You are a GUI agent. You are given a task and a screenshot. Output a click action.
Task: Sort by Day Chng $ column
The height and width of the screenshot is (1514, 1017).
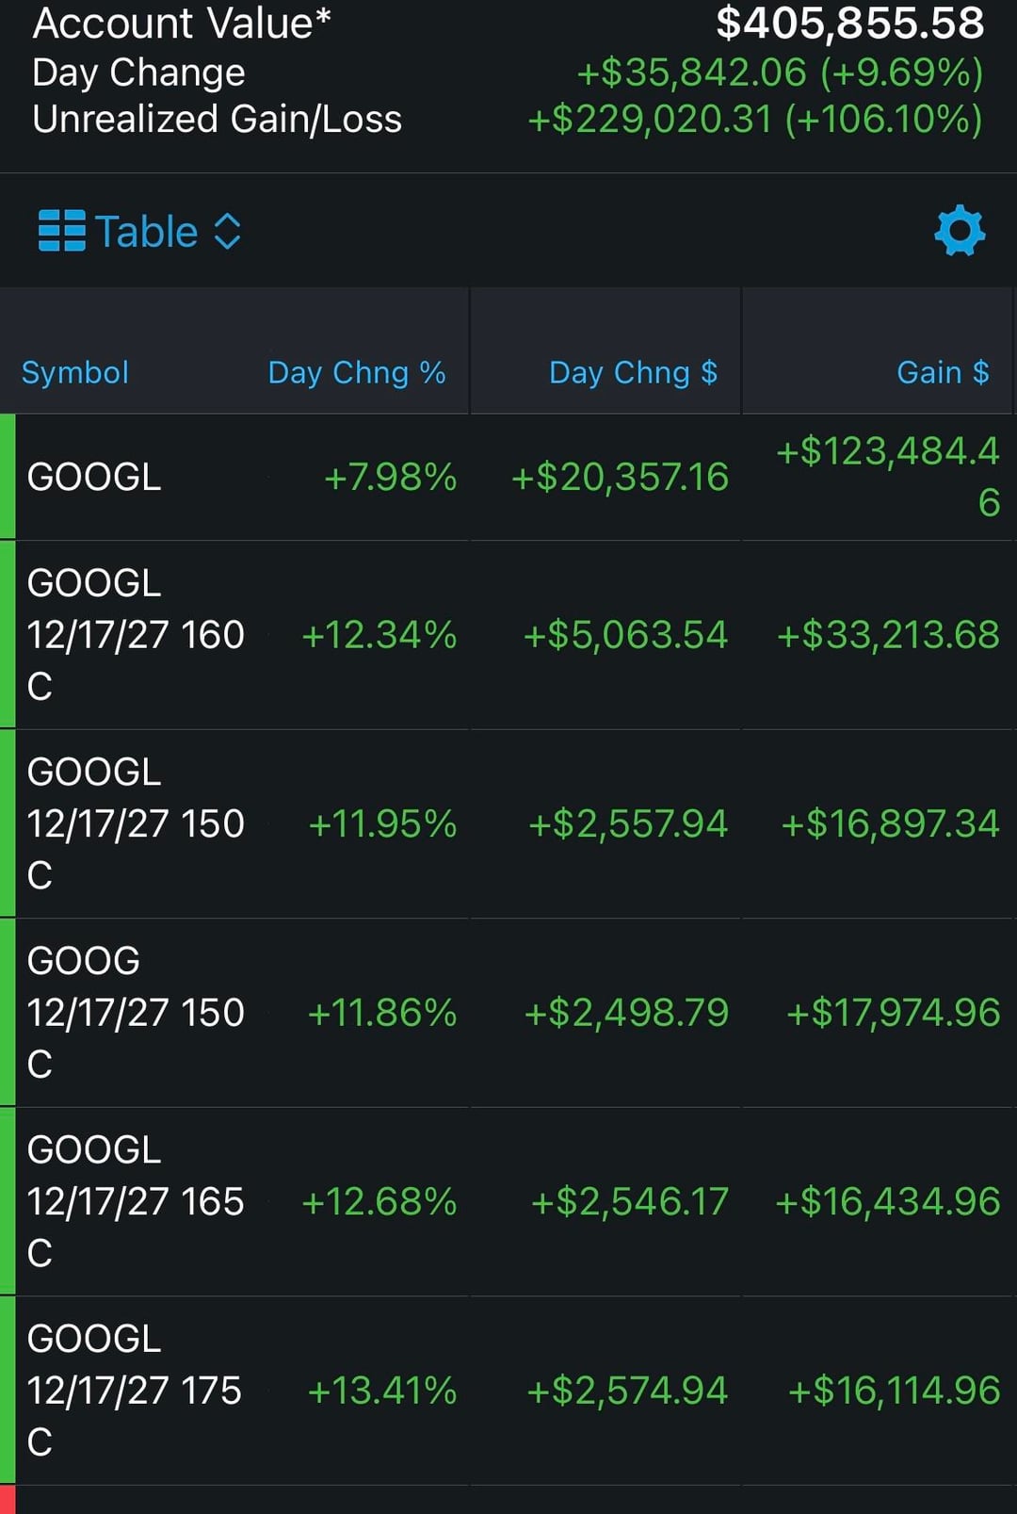(x=633, y=372)
